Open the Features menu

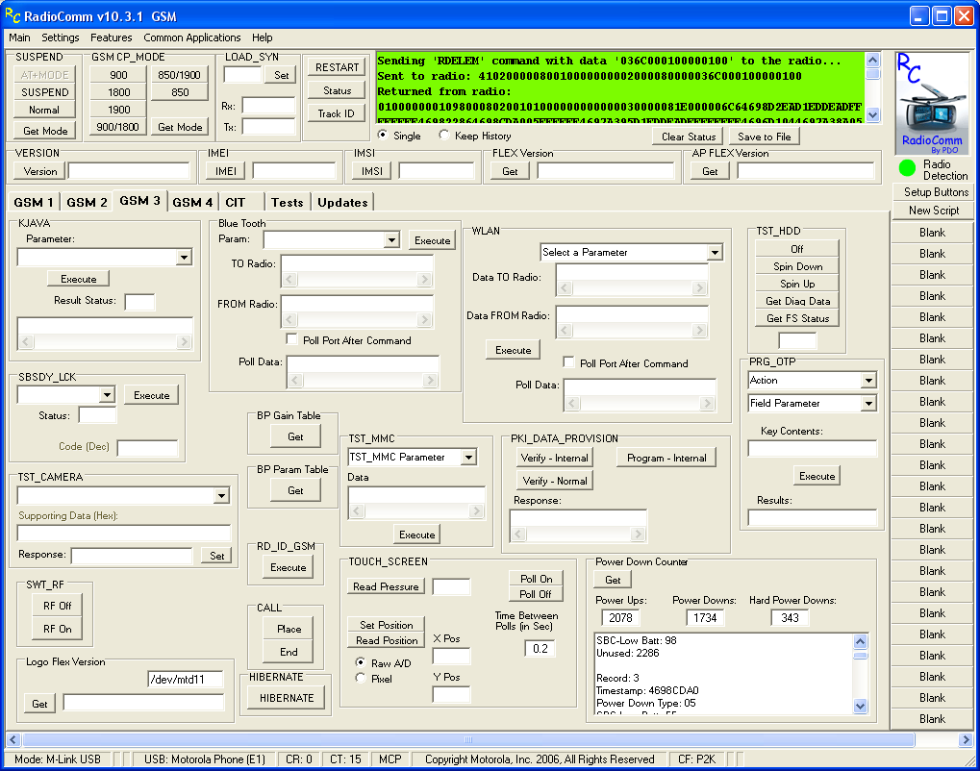pyautogui.click(x=112, y=37)
